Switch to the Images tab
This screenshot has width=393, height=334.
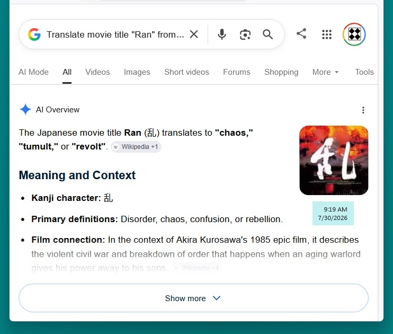(137, 72)
